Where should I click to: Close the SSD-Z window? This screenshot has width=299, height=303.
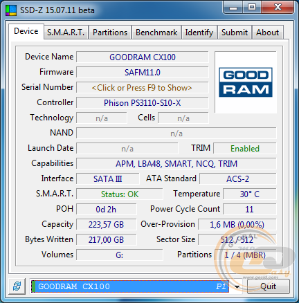(x=278, y=8)
